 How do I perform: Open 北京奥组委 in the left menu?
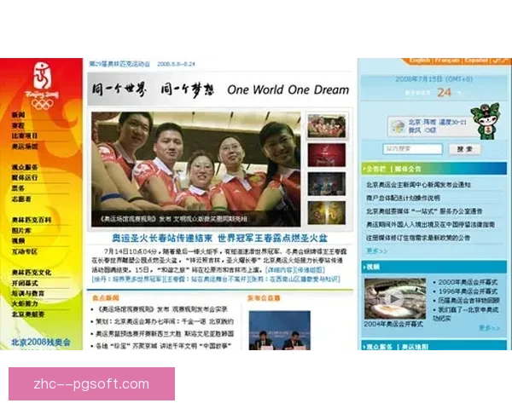point(28,314)
